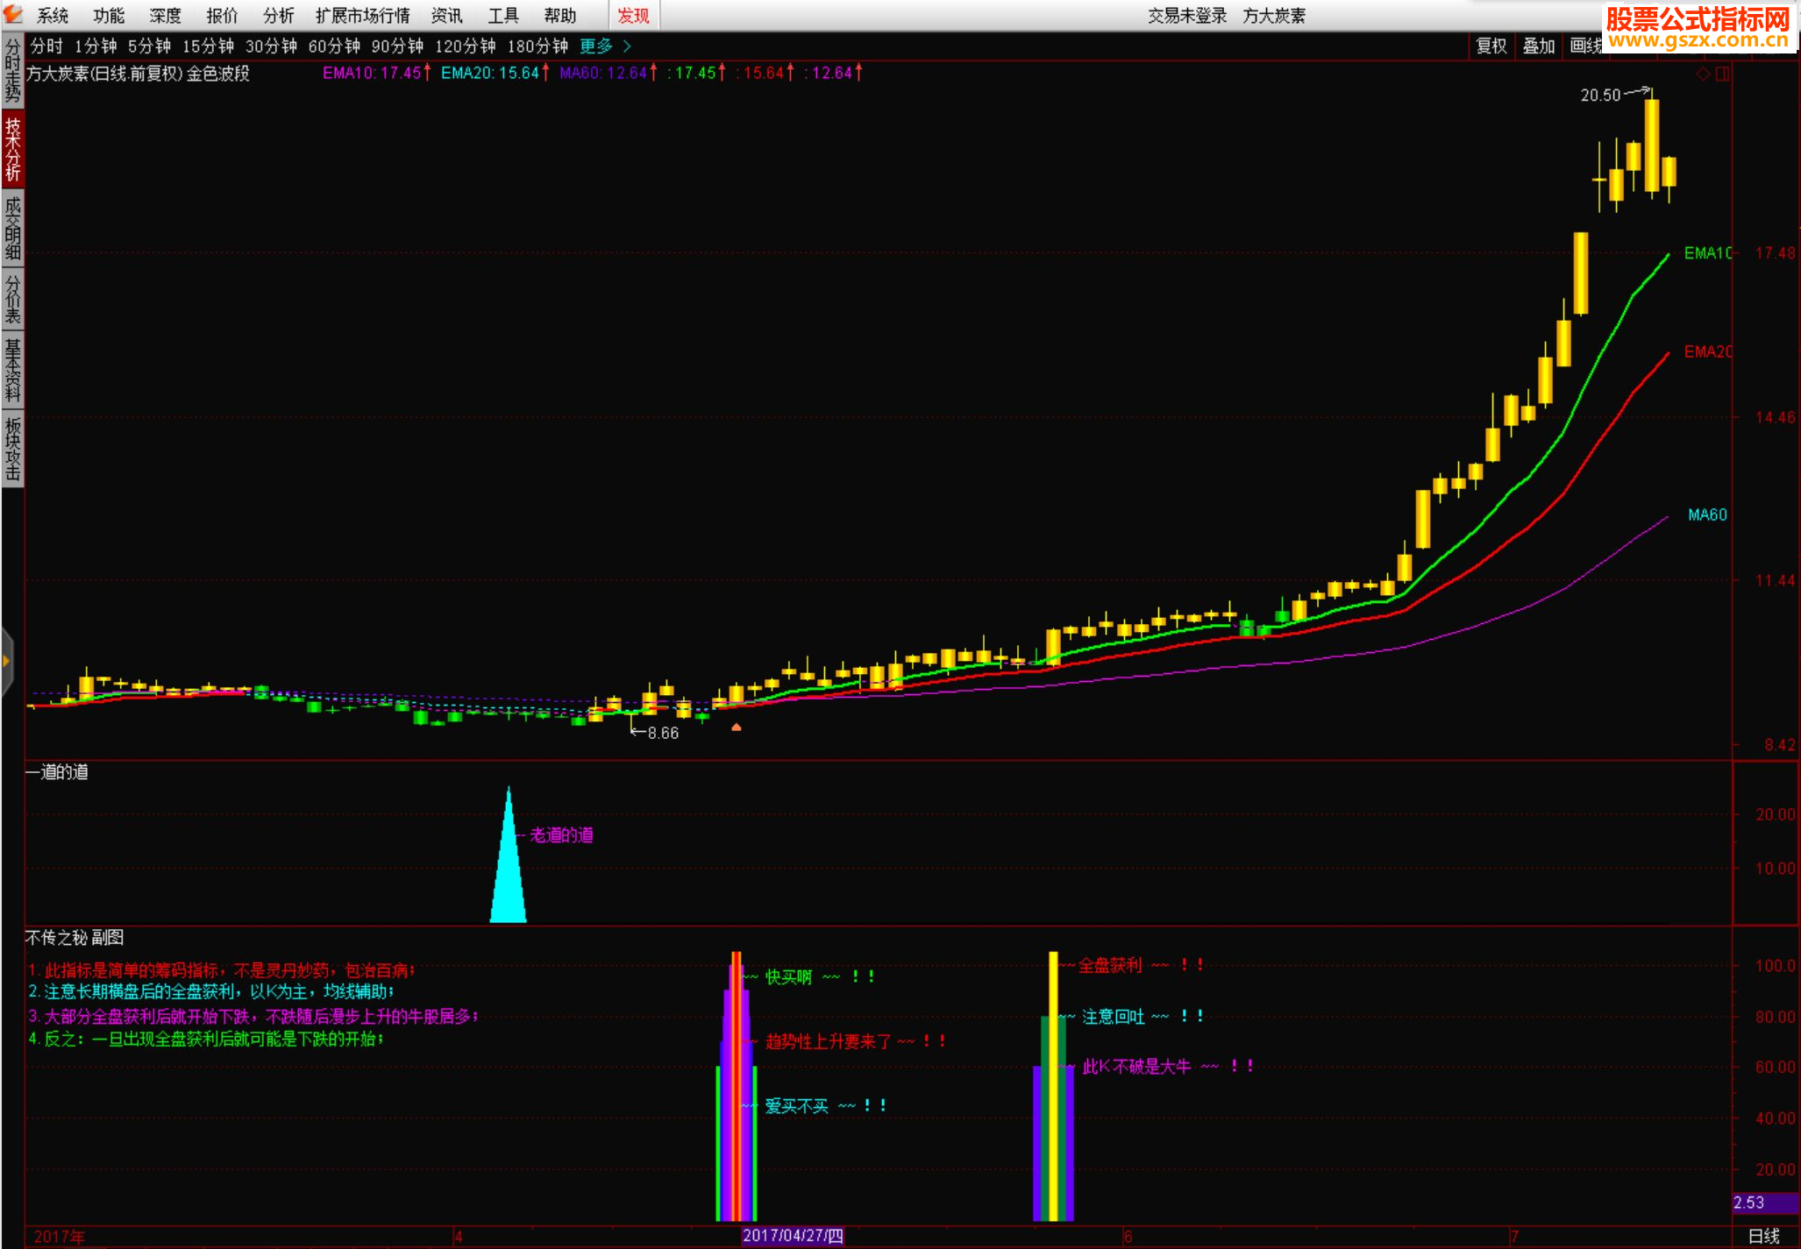Open the 分析 menu

point(278,16)
